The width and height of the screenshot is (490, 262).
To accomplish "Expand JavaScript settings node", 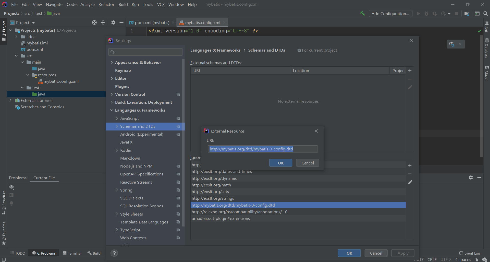I will (117, 118).
